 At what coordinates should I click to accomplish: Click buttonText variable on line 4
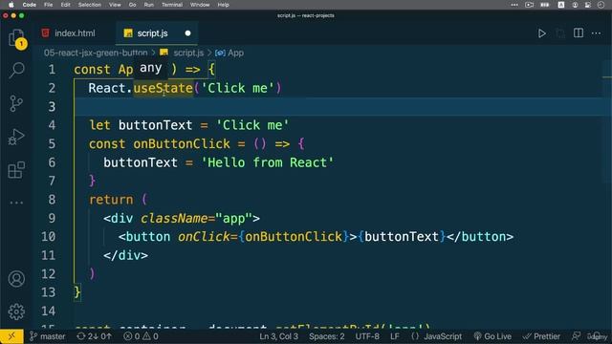tap(155, 125)
